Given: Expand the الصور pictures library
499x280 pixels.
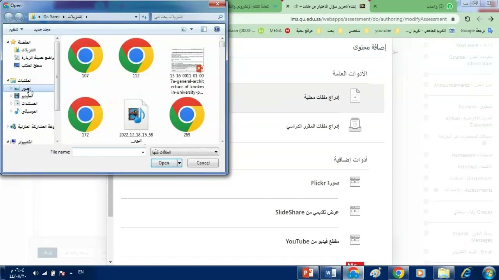Looking at the screenshot, I should click(11, 89).
